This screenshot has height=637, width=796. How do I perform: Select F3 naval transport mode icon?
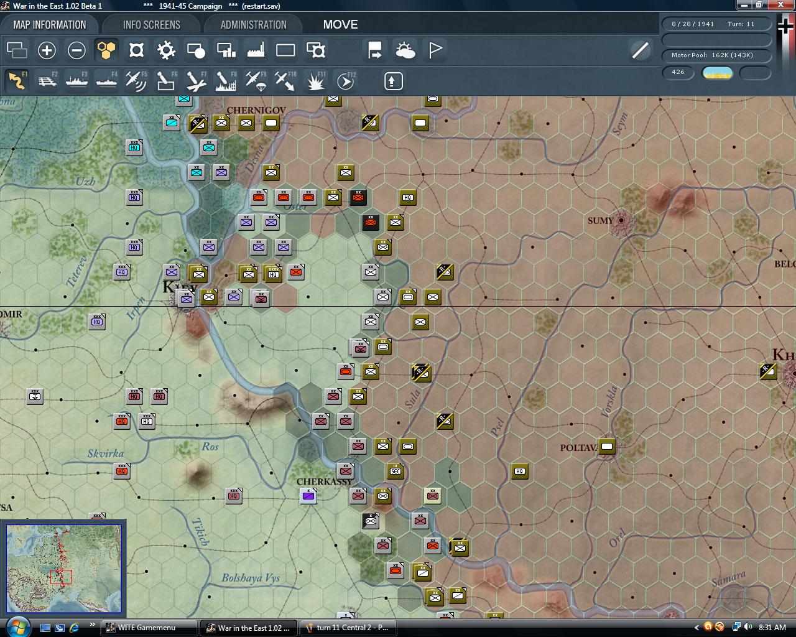coord(76,81)
